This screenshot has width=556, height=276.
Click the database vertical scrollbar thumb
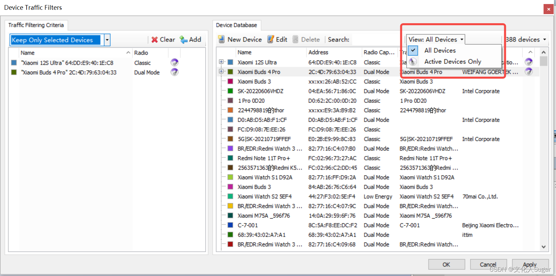[x=544, y=61]
